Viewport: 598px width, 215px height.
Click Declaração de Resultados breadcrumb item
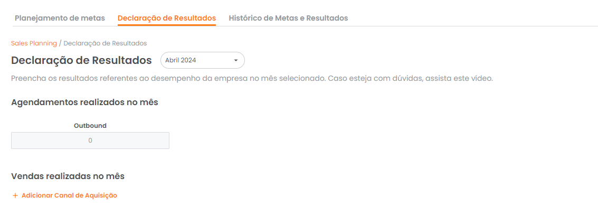pyautogui.click(x=105, y=43)
